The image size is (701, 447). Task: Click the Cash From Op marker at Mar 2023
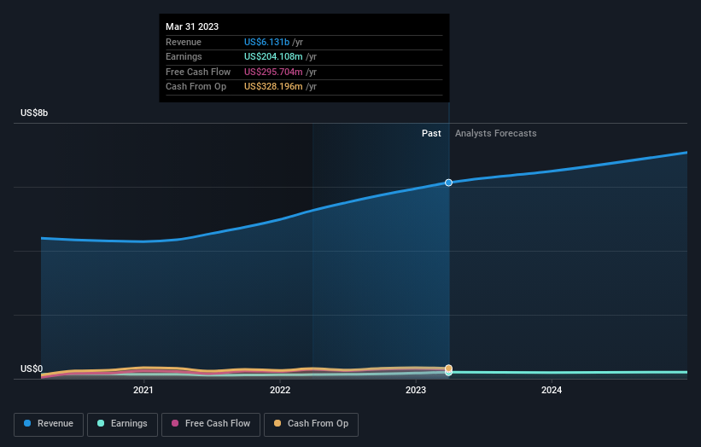pos(448,369)
